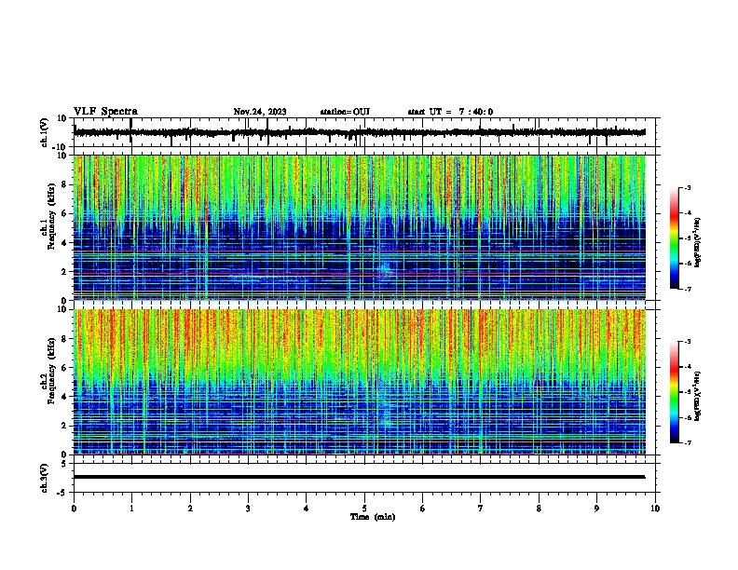This screenshot has width=738, height=570.
Task: Click time axis tick label "1"
Action: pyautogui.click(x=131, y=509)
